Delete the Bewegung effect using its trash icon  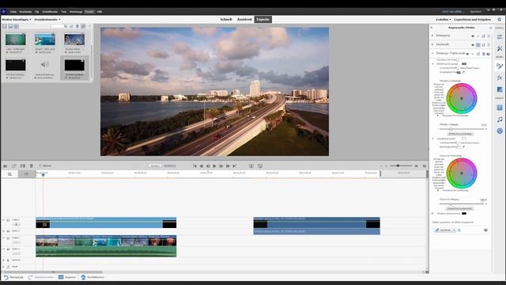tap(489, 36)
